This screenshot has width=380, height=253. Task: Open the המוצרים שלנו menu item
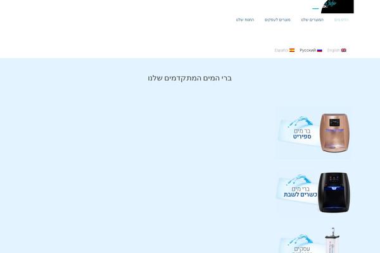(x=312, y=20)
